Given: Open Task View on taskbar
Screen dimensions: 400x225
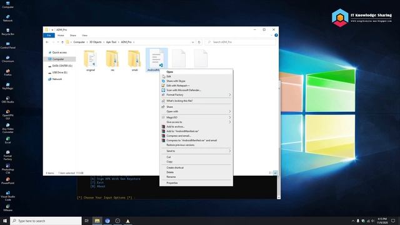Looking at the screenshot, I should tap(87, 221).
